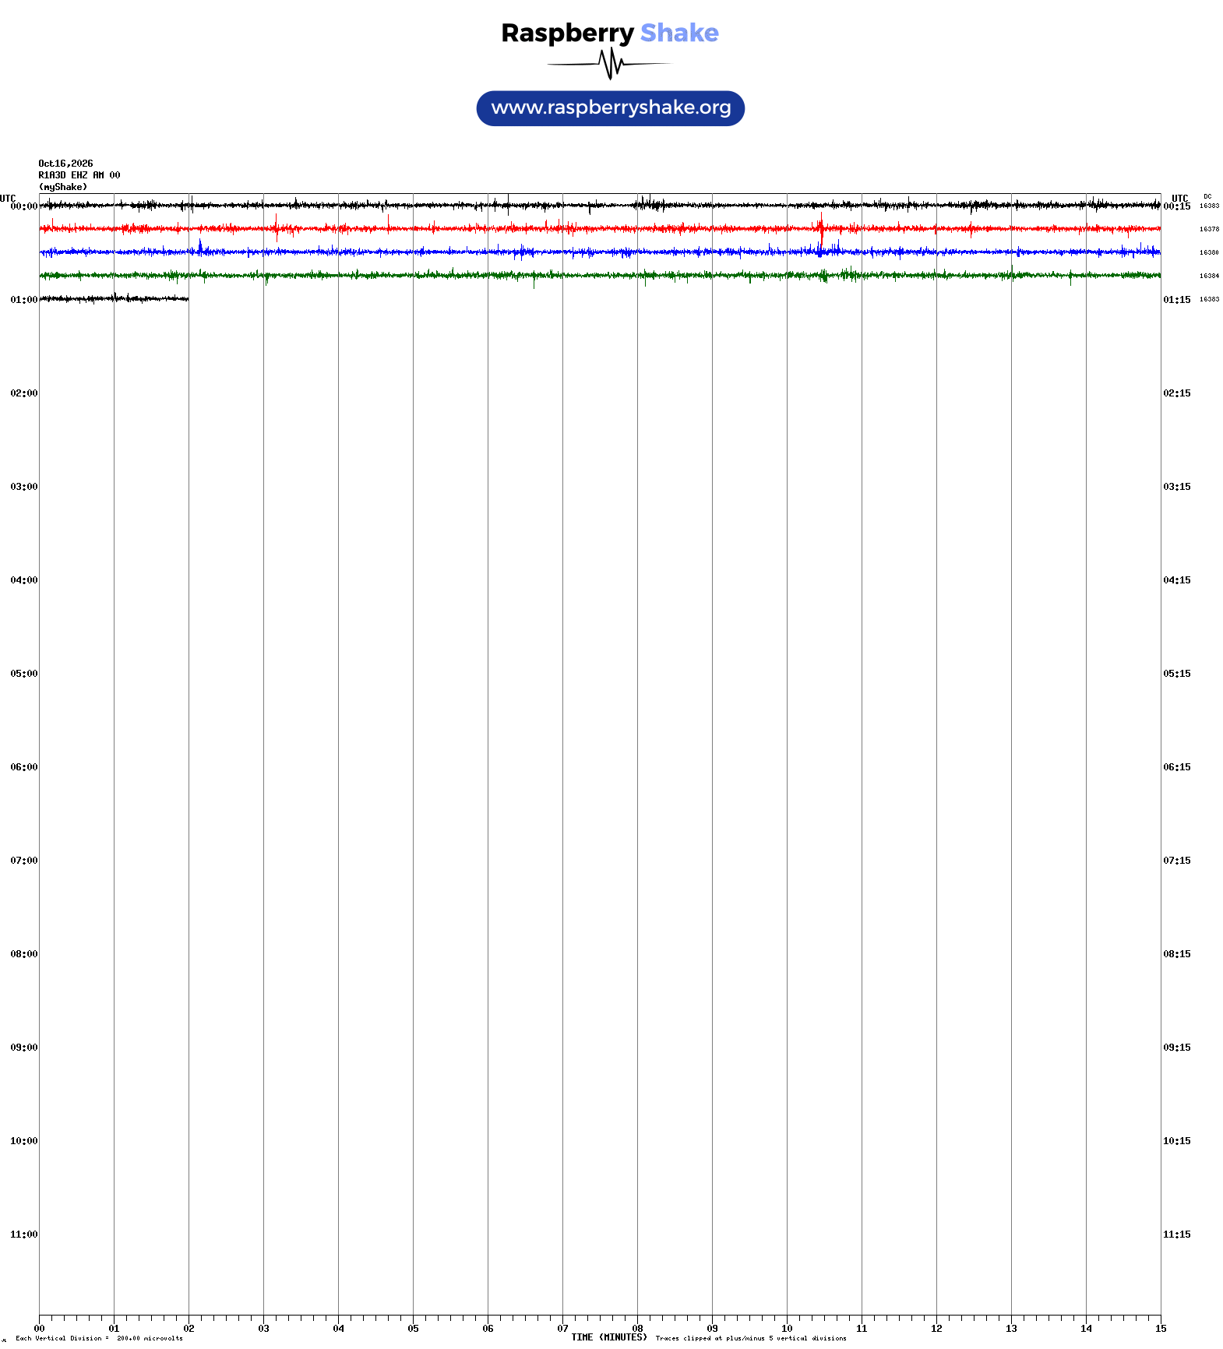
Task: Select the station text R1A3D EHZ AM 00
Action: click(x=79, y=175)
